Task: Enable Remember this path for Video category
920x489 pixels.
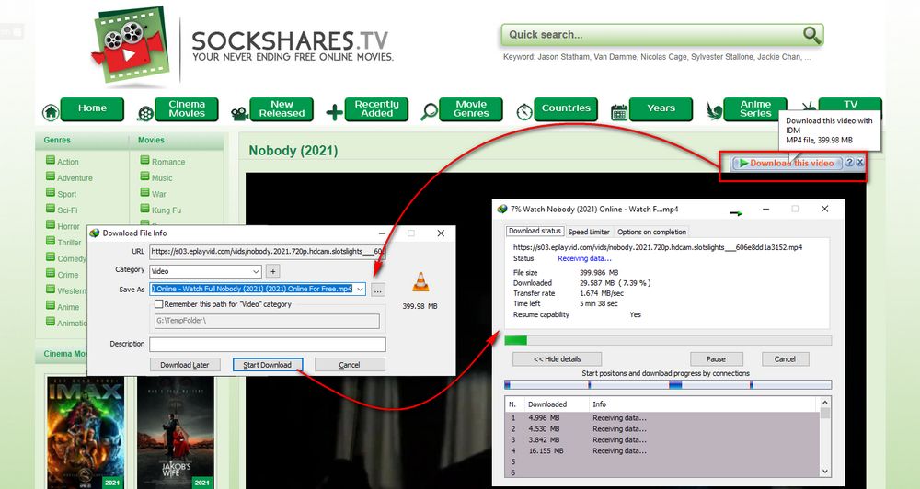Action: [x=158, y=304]
